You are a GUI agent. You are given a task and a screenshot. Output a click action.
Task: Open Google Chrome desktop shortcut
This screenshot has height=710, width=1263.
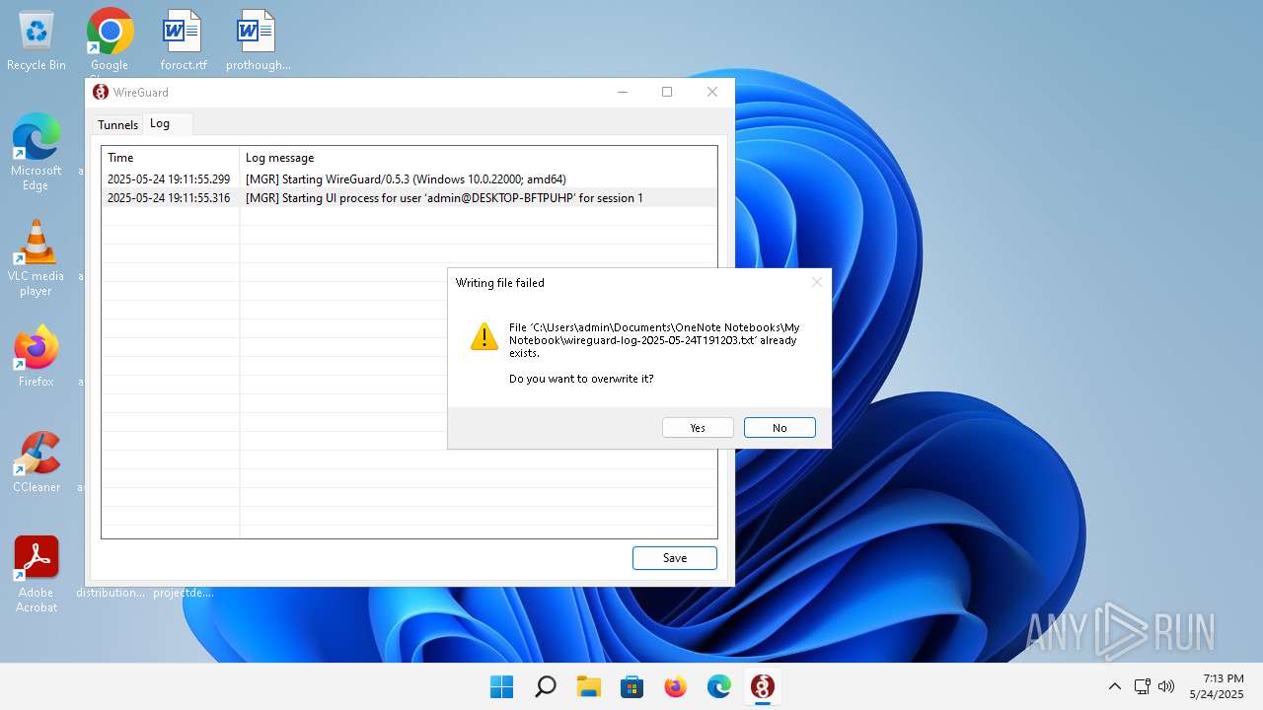pyautogui.click(x=110, y=41)
